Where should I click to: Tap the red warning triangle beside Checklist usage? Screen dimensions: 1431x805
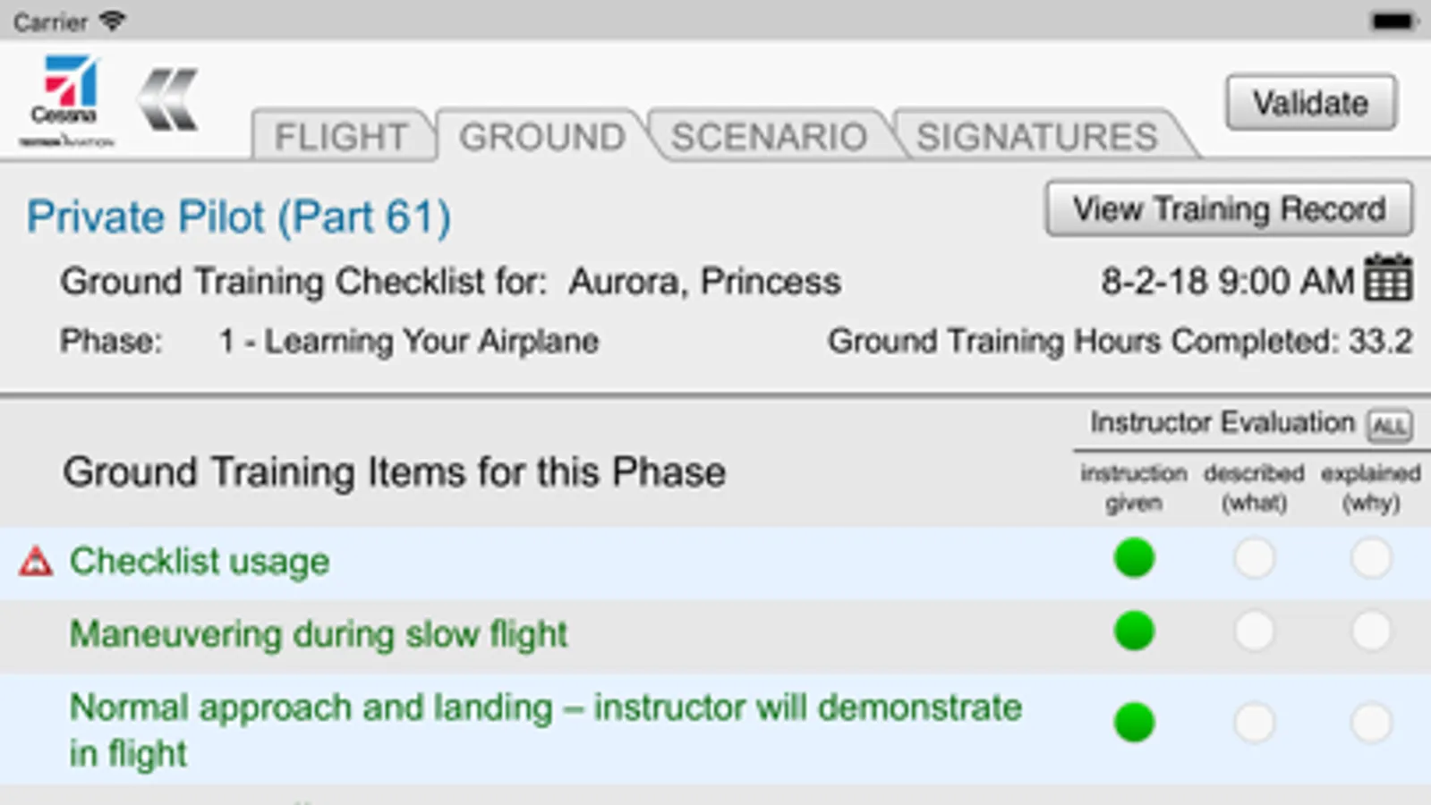click(36, 562)
